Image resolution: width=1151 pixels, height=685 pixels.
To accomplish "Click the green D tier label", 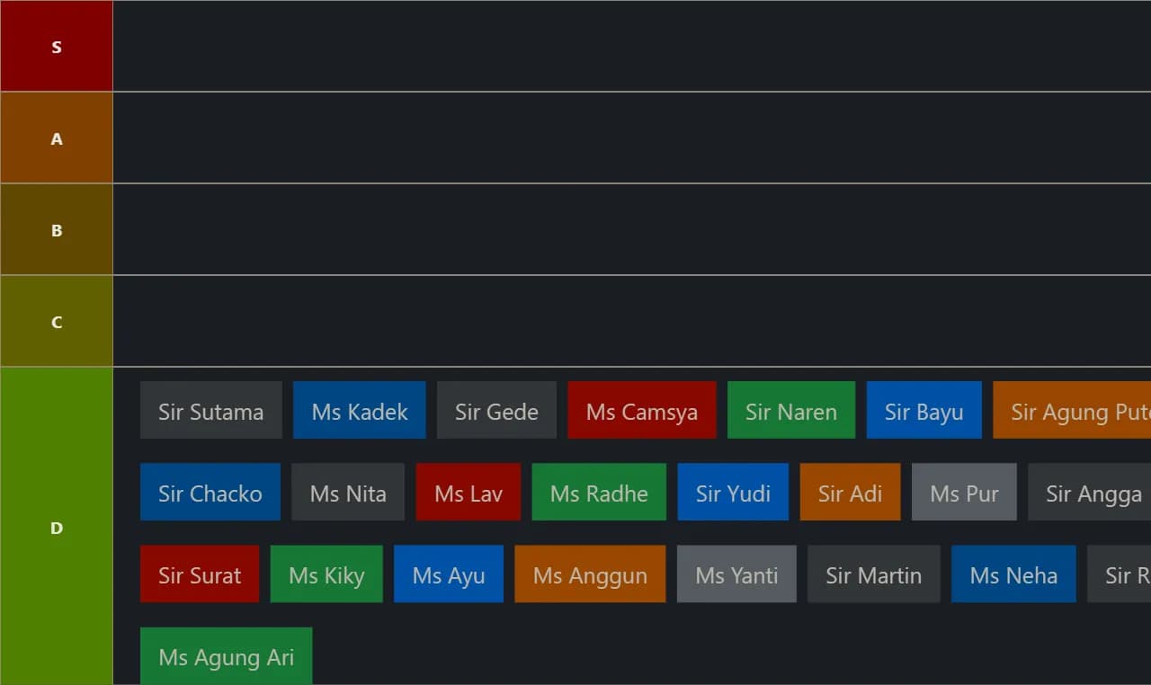I will 57,527.
